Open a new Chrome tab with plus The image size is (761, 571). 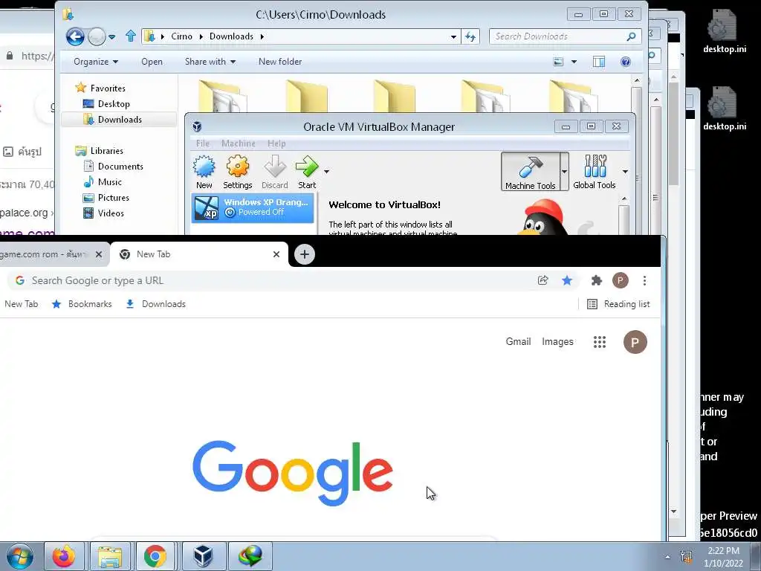click(304, 254)
